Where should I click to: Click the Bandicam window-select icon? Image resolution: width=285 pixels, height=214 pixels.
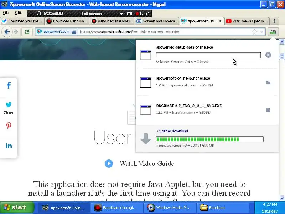32,14
